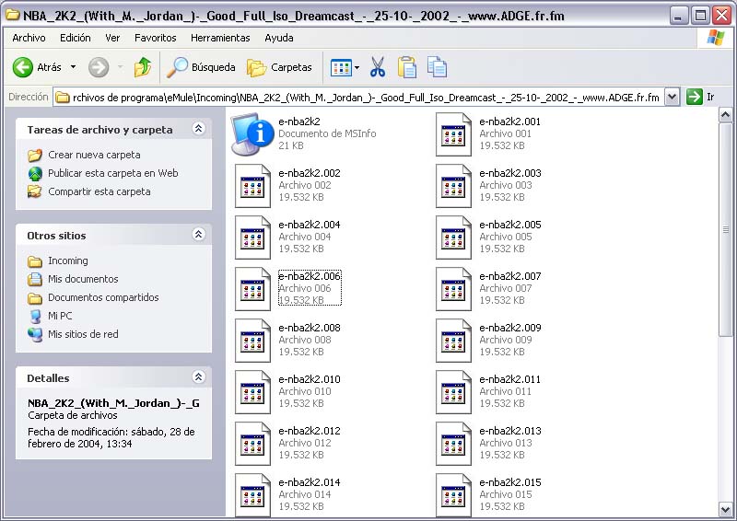The height and width of the screenshot is (521, 737).
Task: Click the green Atrás back arrow
Action: pos(22,67)
